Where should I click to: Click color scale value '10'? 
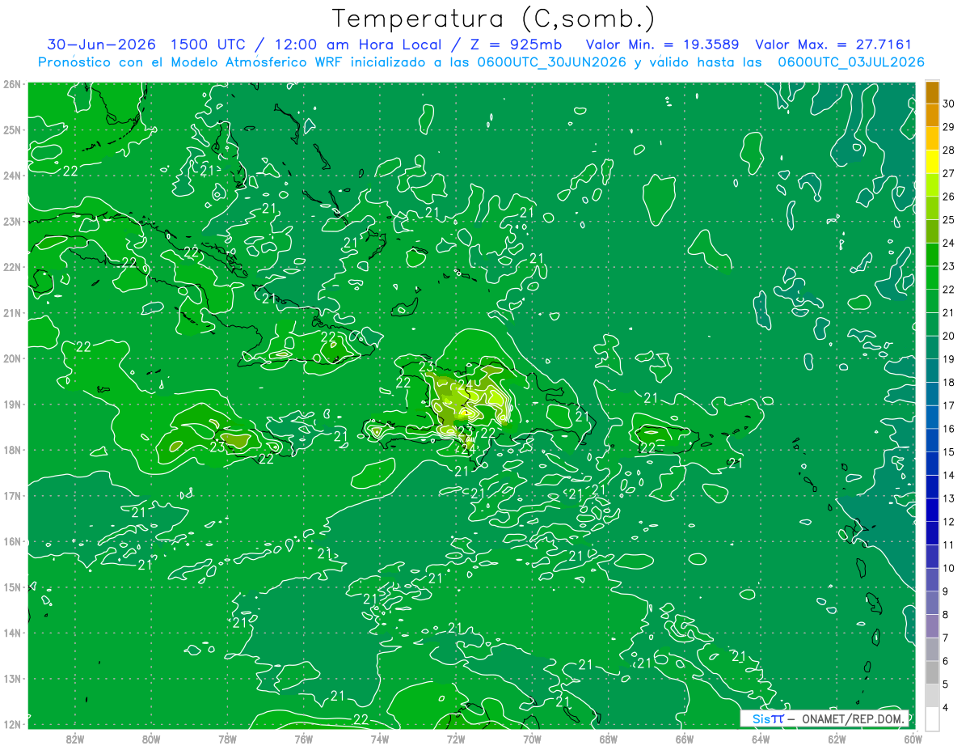tap(948, 568)
